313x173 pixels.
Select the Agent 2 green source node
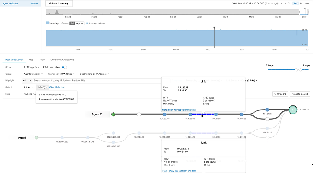(114, 114)
